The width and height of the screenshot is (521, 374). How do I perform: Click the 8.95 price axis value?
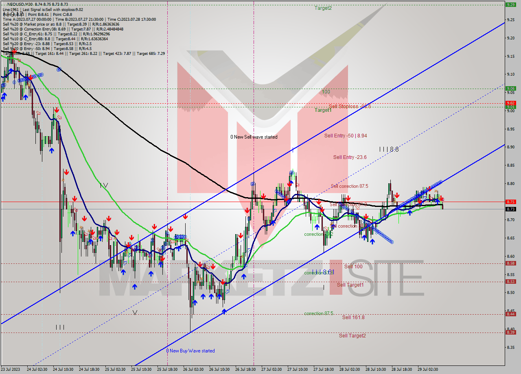511,129
